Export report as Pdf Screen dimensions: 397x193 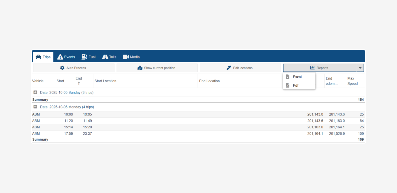[296, 85]
